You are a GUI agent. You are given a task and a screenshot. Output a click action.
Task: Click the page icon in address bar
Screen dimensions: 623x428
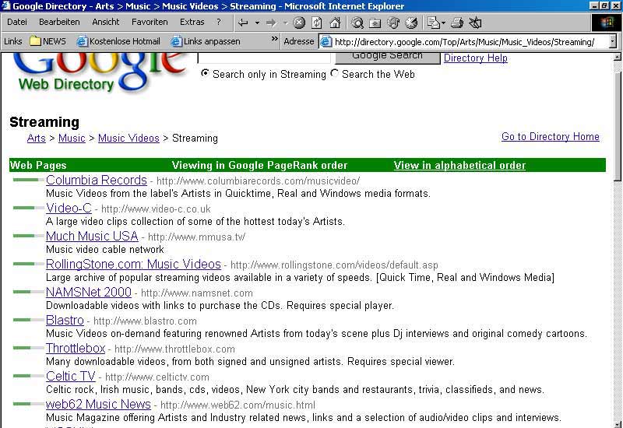tap(326, 42)
